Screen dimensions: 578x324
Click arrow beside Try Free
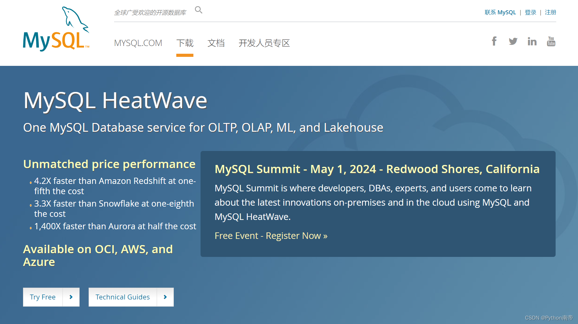pos(71,297)
